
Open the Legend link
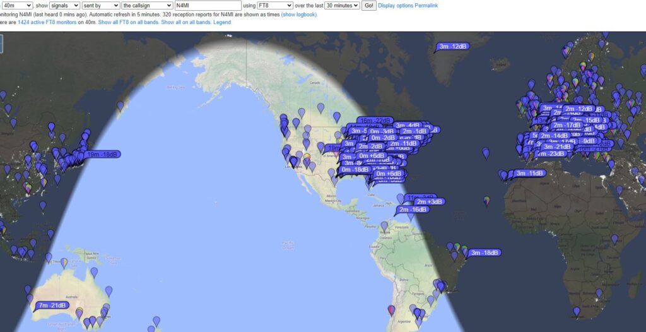point(222,22)
